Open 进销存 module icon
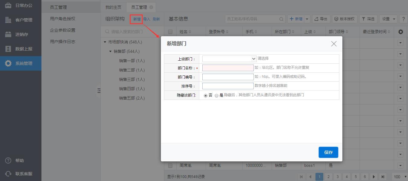 pyautogui.click(x=8, y=34)
